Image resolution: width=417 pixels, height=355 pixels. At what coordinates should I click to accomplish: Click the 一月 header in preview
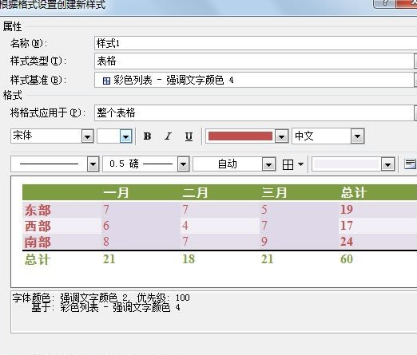[116, 192]
